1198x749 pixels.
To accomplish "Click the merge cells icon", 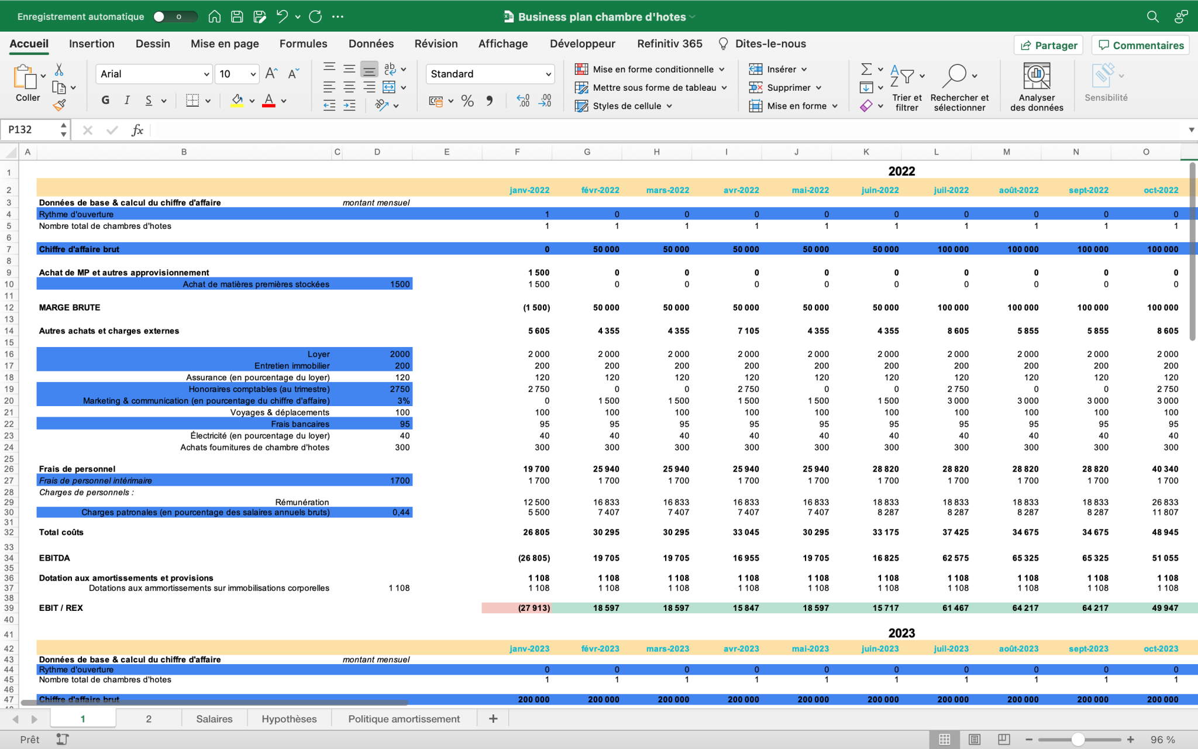I will click(389, 88).
